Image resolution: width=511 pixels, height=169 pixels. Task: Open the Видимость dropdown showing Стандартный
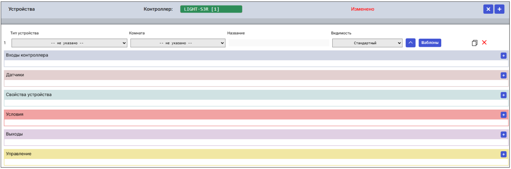pos(367,43)
